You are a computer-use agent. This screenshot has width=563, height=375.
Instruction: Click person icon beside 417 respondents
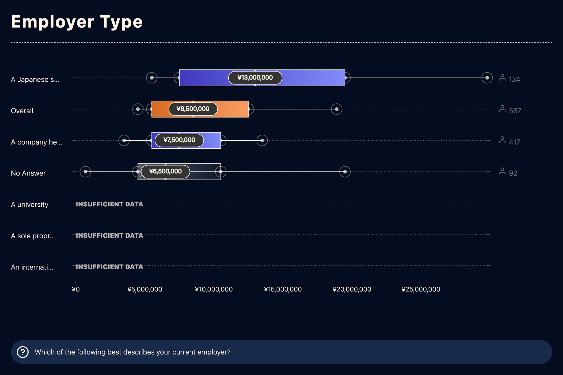tap(502, 140)
